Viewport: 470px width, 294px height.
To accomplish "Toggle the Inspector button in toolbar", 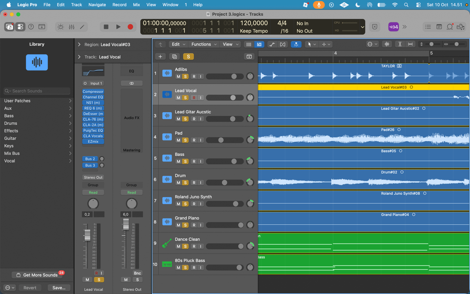I will [20, 27].
